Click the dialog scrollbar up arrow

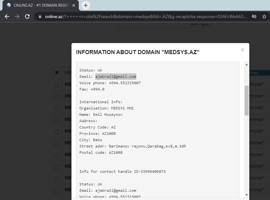246,65
